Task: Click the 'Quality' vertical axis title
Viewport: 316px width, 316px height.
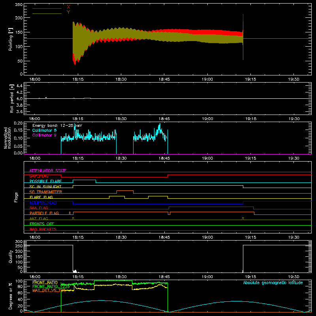Action: [x=11, y=256]
